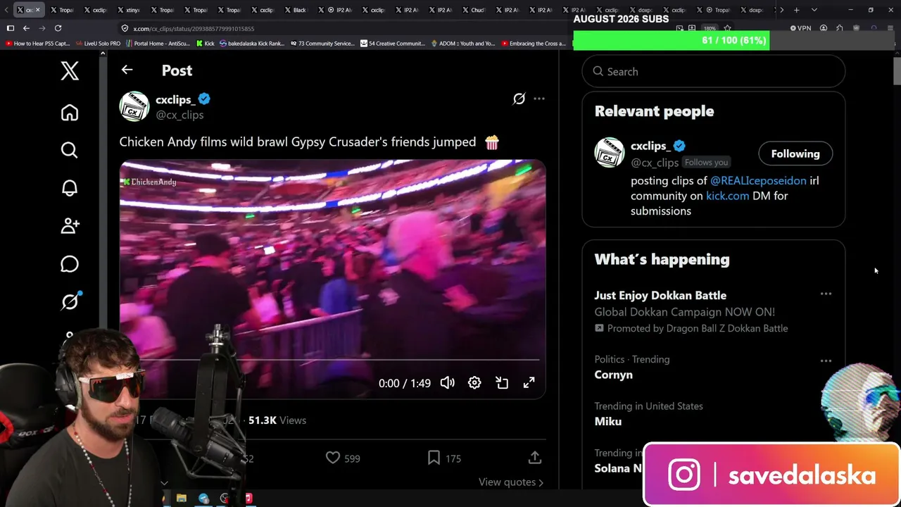Open the Follow people sidebar icon
The width and height of the screenshot is (901, 507).
point(70,226)
